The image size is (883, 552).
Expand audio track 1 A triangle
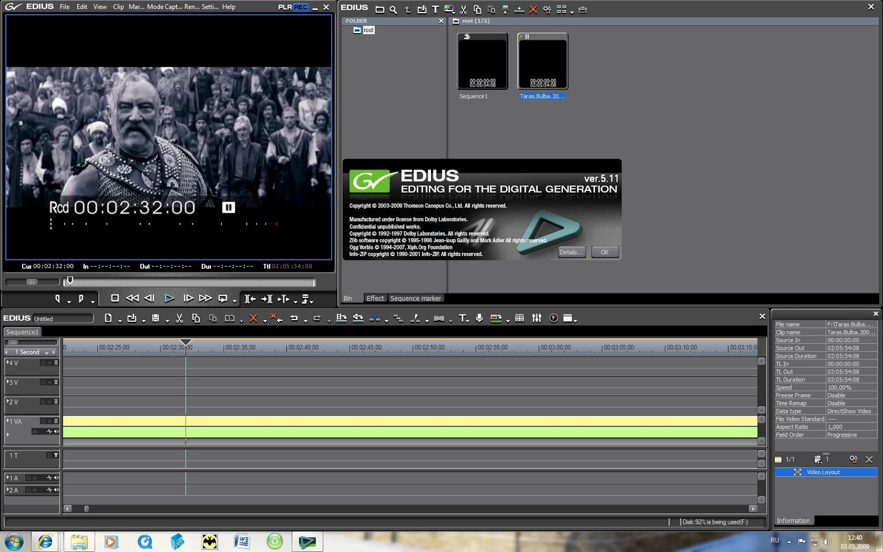click(8, 477)
